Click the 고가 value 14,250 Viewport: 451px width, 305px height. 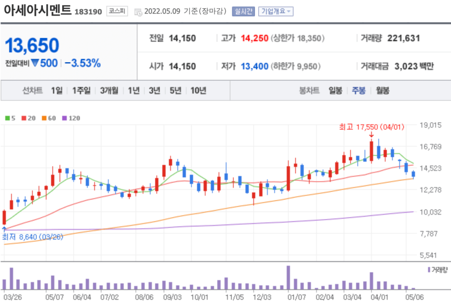[254, 38]
